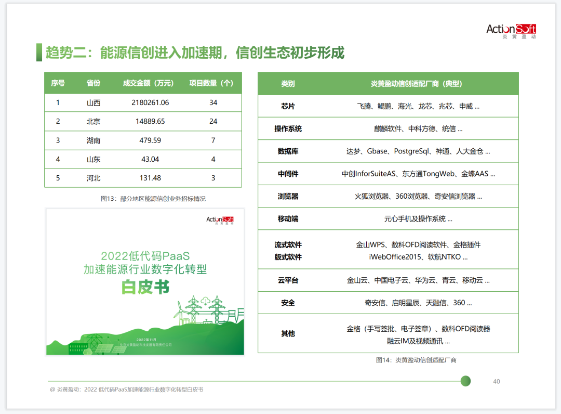
Task: Click the 操作系统 category row
Action: click(288, 128)
